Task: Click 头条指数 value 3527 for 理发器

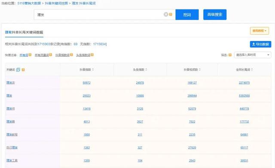Action: pyautogui.click(x=140, y=122)
